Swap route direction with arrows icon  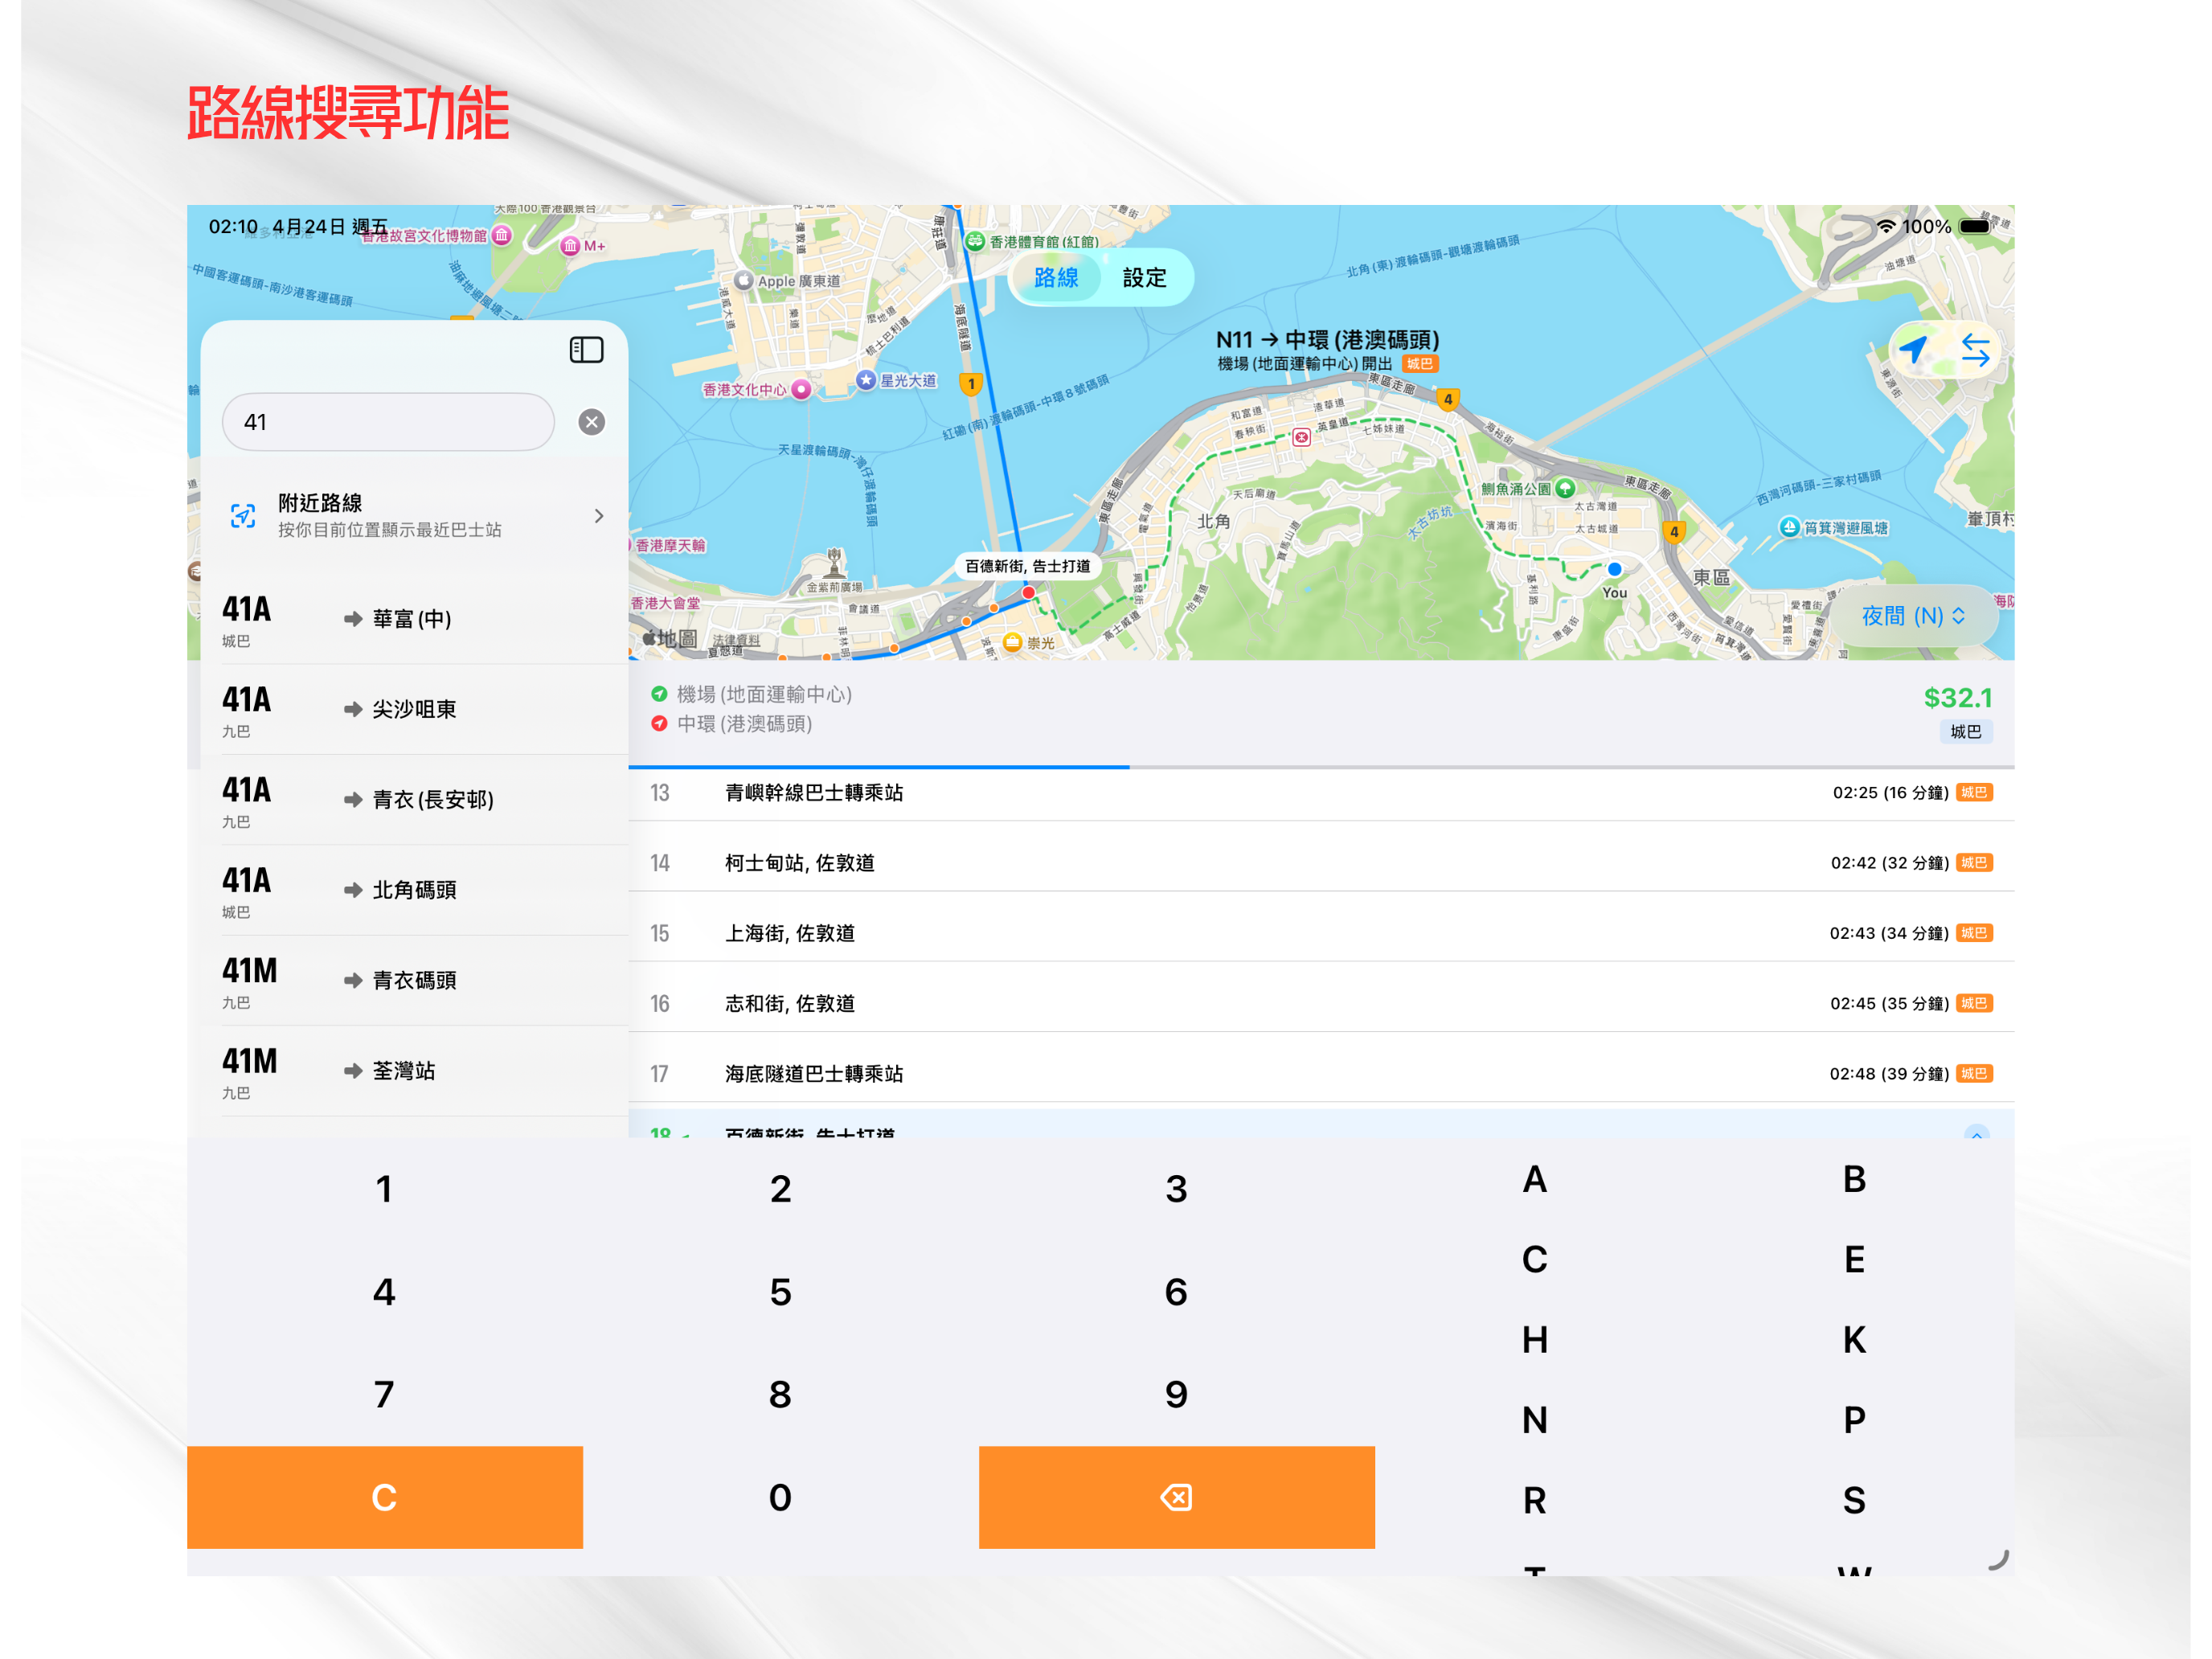click(1975, 350)
